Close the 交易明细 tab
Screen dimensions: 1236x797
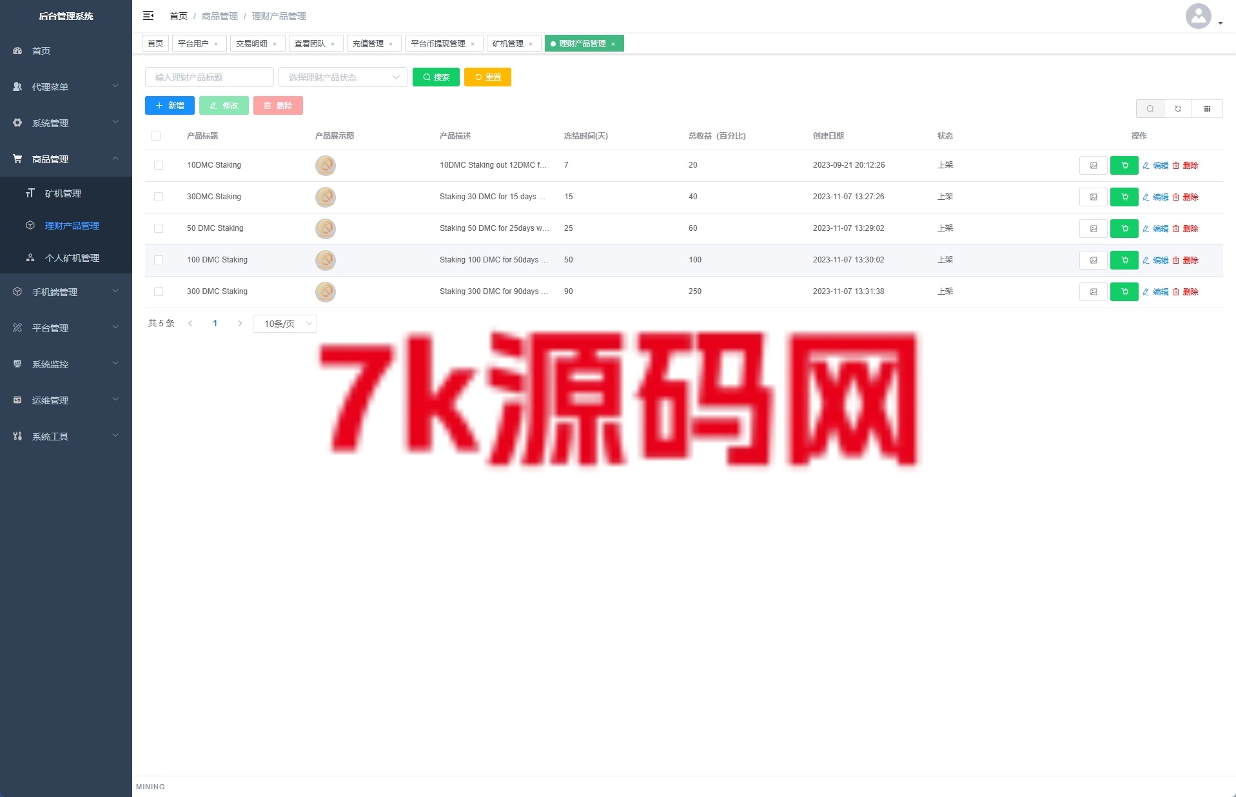tap(275, 44)
